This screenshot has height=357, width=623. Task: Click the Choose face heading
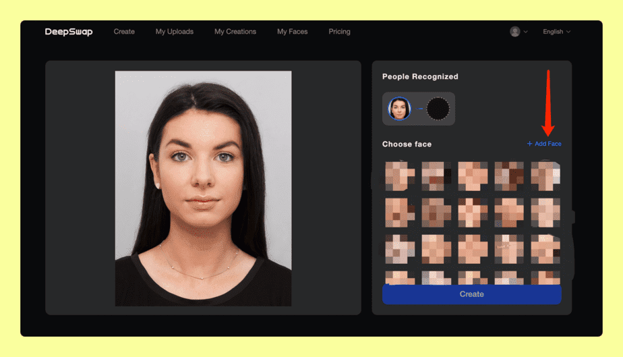(407, 144)
